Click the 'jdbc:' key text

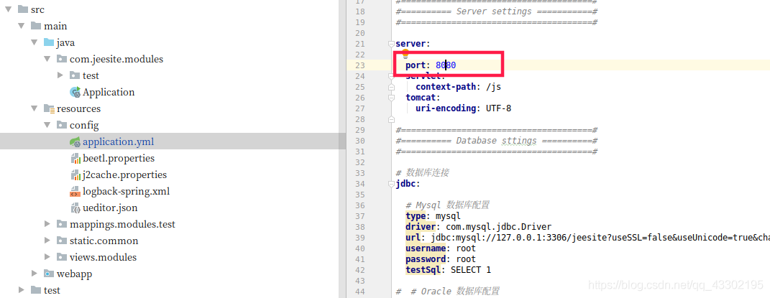[408, 184]
